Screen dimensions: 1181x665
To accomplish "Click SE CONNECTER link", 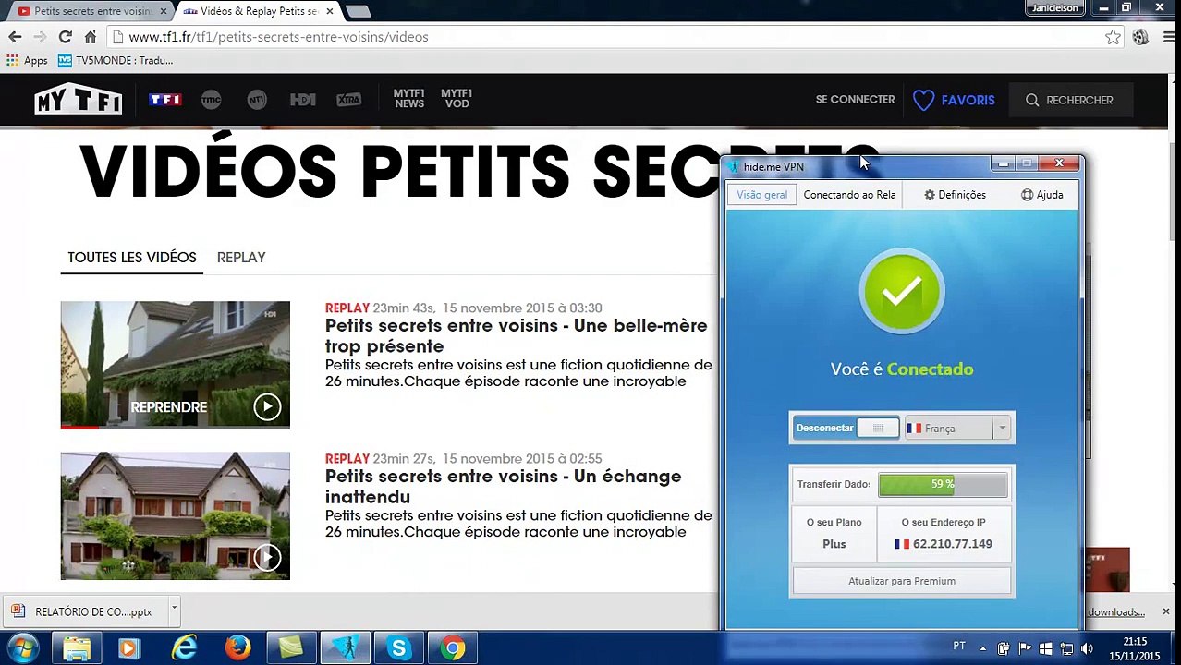I will 855,100.
